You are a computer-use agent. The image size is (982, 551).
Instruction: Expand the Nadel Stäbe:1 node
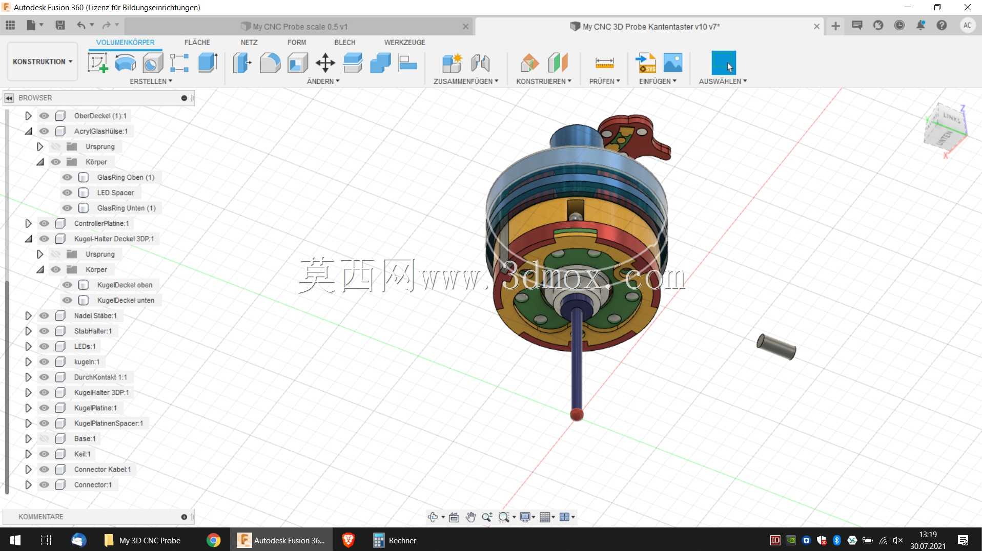(x=28, y=315)
